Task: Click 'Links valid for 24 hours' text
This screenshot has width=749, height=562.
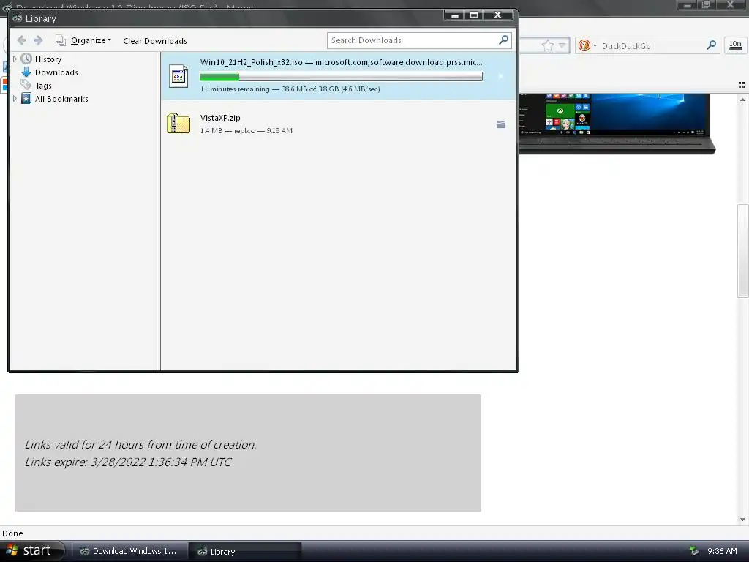Action: pos(140,444)
